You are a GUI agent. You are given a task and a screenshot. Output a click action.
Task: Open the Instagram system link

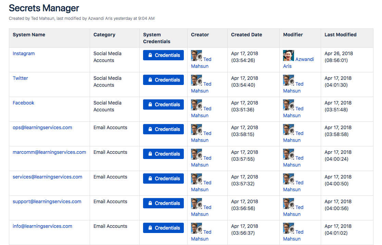(24, 53)
